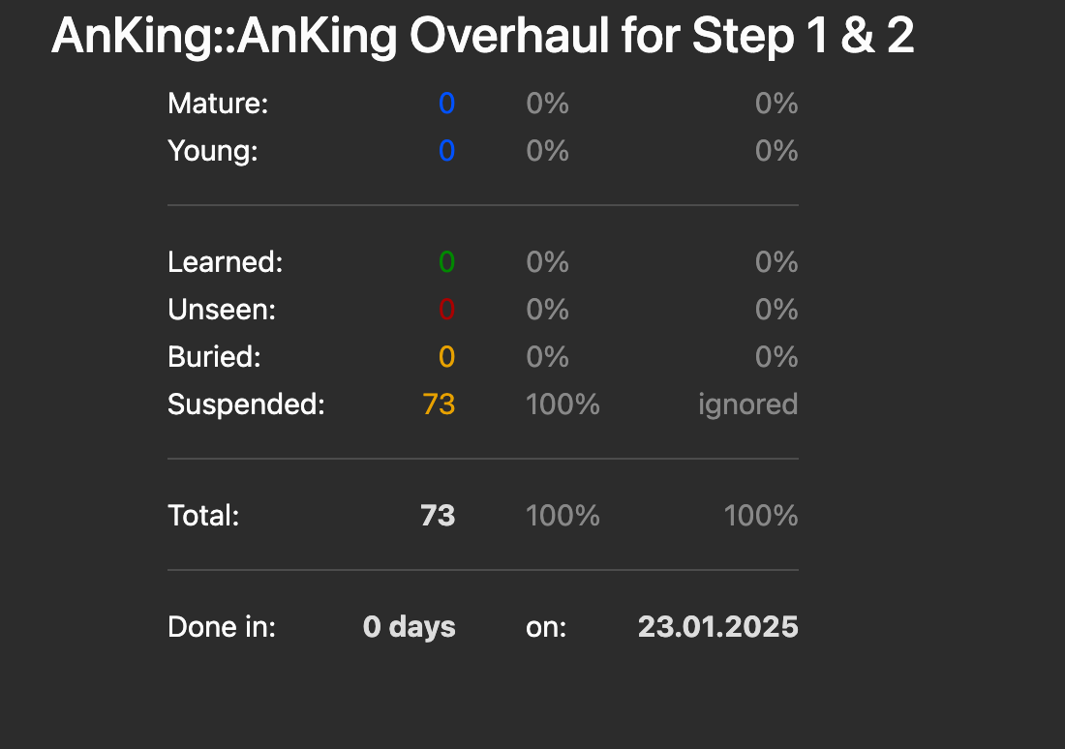The height and width of the screenshot is (749, 1065).
Task: Click the yellow Buried count zero
Action: (446, 357)
